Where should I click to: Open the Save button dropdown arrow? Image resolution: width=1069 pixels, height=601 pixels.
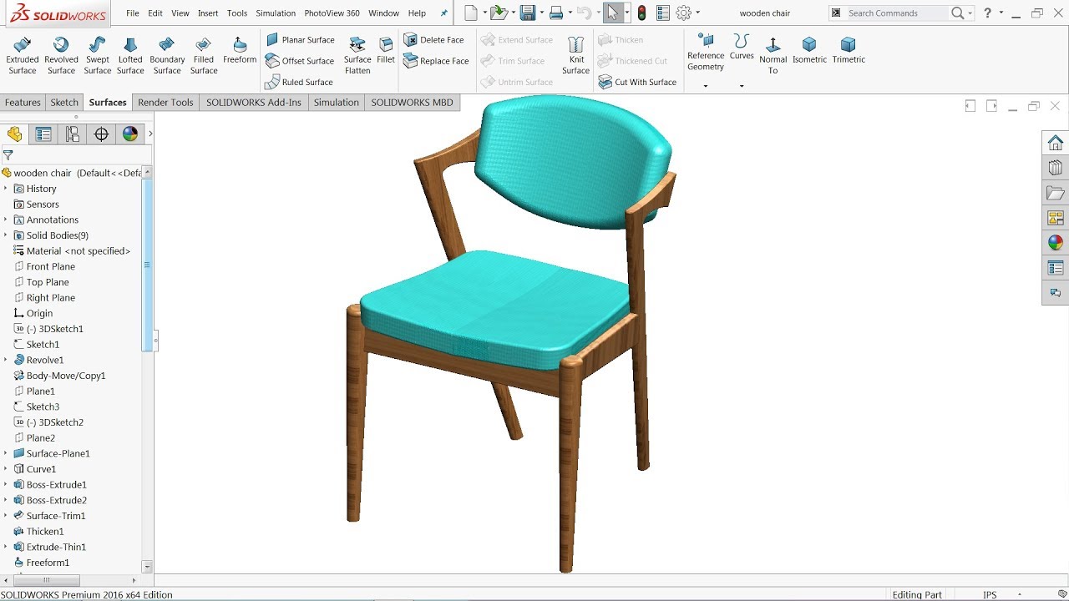pos(541,13)
